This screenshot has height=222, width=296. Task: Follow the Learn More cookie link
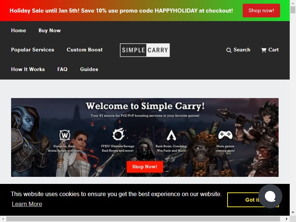[27, 204]
